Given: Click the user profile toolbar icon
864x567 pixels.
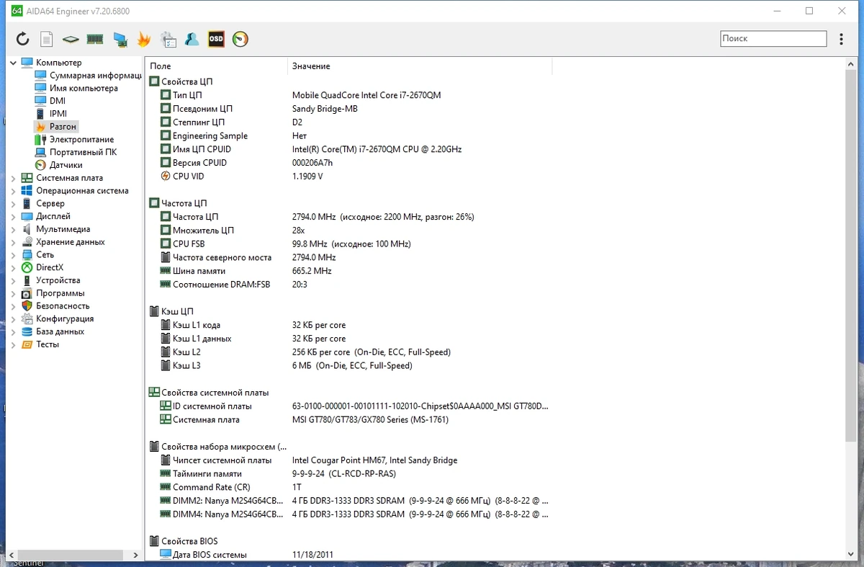Looking at the screenshot, I should [x=192, y=39].
